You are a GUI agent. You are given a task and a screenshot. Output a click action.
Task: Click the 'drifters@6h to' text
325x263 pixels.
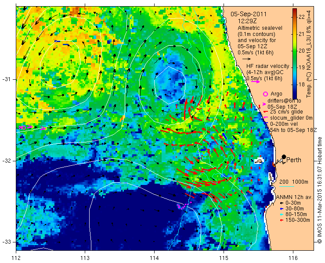(285, 101)
